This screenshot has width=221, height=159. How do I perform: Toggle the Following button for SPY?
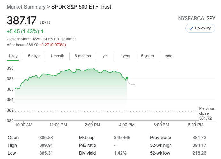tap(200, 28)
